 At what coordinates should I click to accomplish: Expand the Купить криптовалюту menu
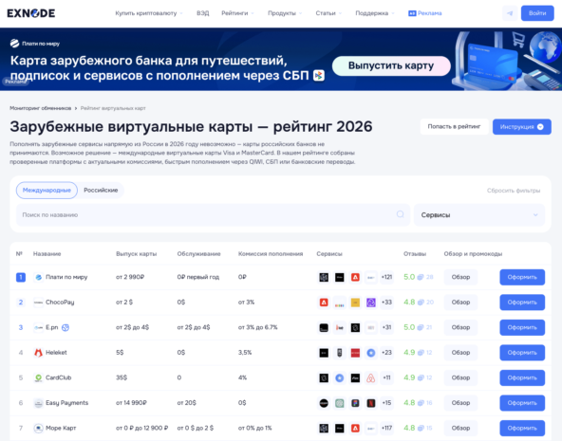(x=149, y=13)
